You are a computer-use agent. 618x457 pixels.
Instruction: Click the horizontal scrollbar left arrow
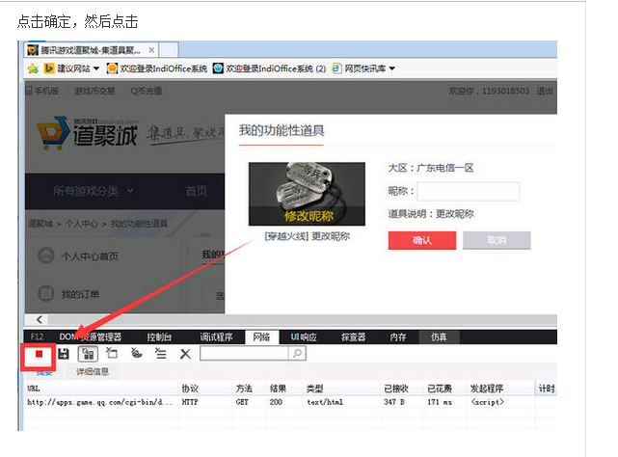coord(39,320)
